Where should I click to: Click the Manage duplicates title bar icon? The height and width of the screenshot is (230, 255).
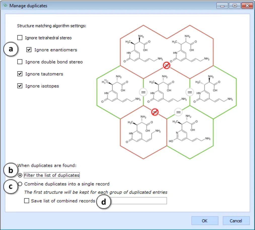[x=5, y=5]
